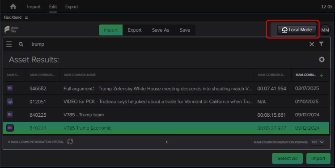Click the MM user avatar
This screenshot has width=335, height=168.
[325, 30]
